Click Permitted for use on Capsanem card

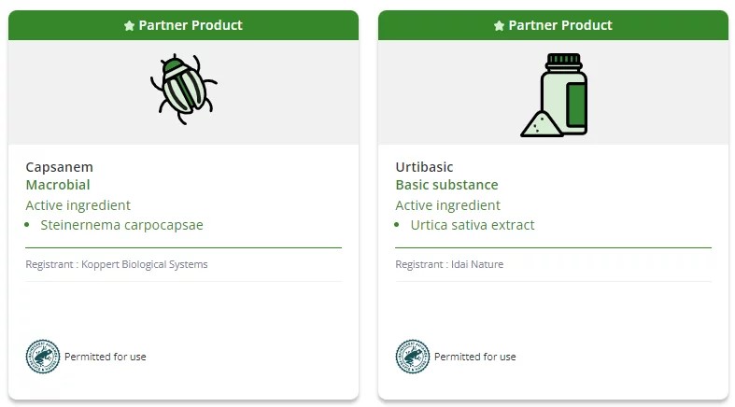pos(106,357)
